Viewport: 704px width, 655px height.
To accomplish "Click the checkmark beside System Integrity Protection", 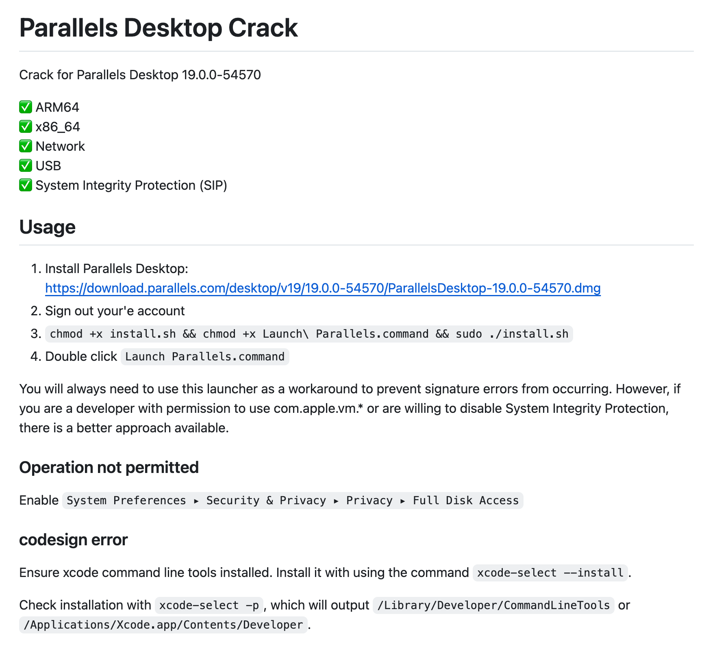I will click(x=26, y=185).
